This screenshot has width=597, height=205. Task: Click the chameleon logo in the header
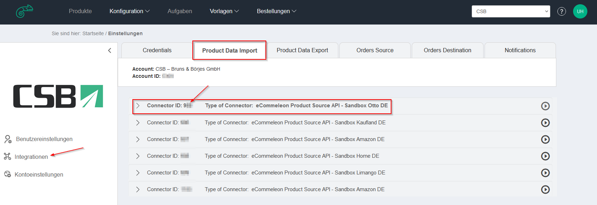(25, 11)
